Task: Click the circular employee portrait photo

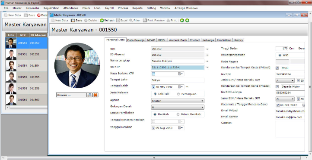Action: (77, 65)
